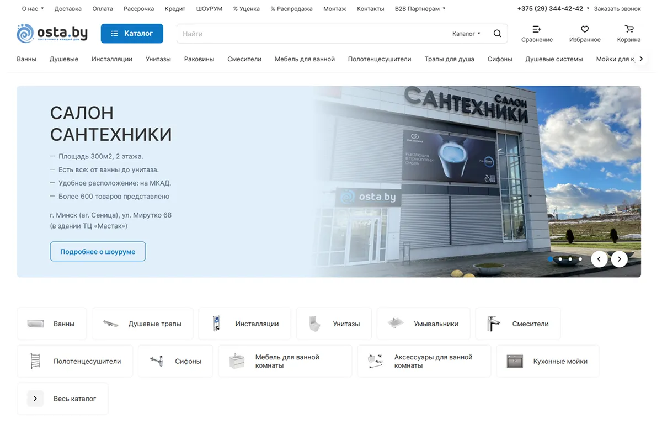Open Аксессуары для ванной комнаты tile

click(424, 361)
